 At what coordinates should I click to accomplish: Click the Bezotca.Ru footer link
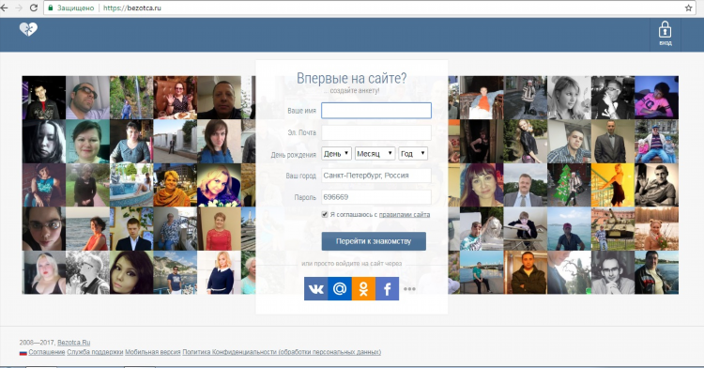point(73,343)
